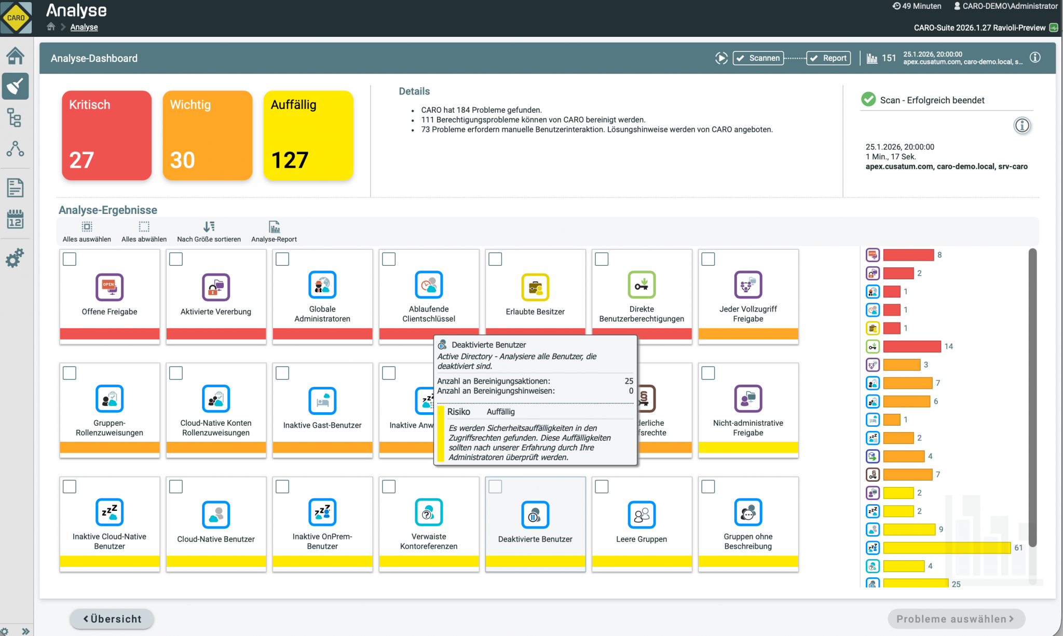Check the Offene Freigabe tile checkbox
This screenshot has height=636, width=1063.
[x=70, y=259]
